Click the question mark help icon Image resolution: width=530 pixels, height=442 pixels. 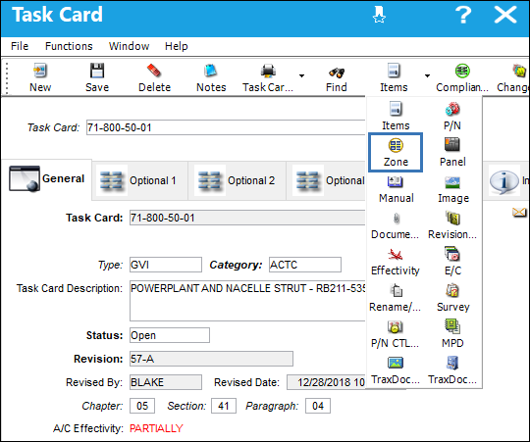463,15
